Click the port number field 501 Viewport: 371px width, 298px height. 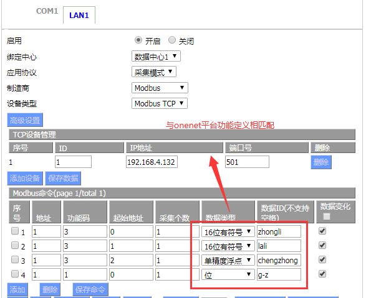247,162
